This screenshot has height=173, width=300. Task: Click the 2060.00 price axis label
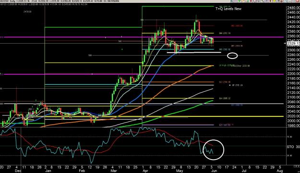point(294,106)
